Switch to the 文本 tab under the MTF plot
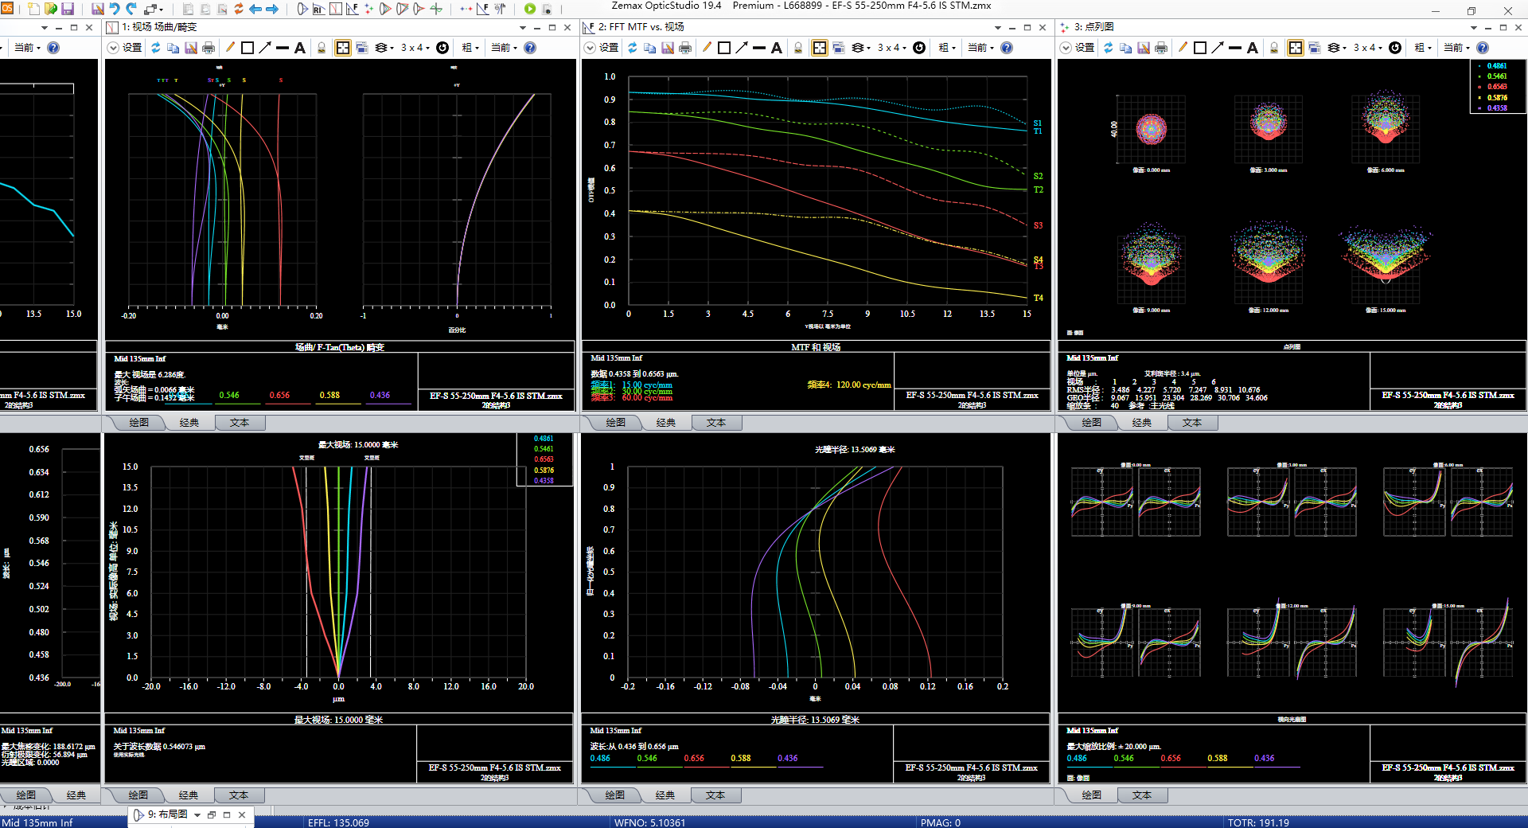This screenshot has width=1528, height=828. [x=716, y=423]
